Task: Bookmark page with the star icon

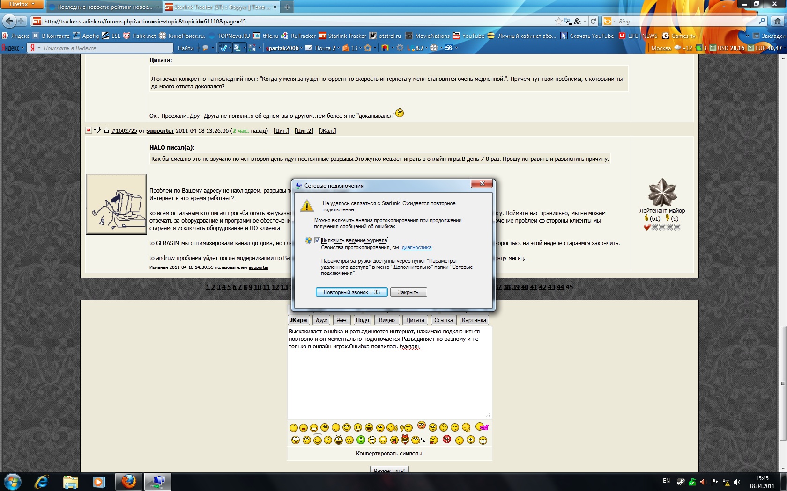Action: (558, 21)
